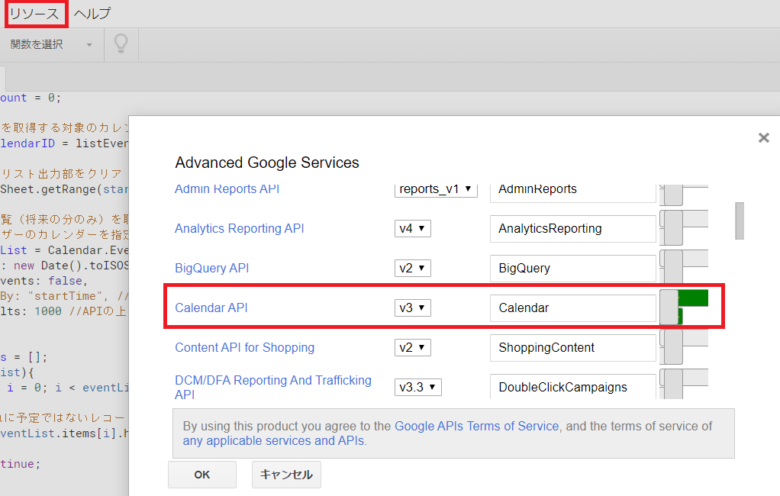The height and width of the screenshot is (496, 780).
Task: Open the Content API for Shopping link
Action: (x=245, y=347)
